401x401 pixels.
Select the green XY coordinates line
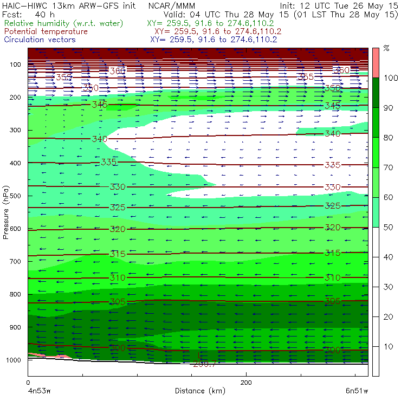point(210,23)
